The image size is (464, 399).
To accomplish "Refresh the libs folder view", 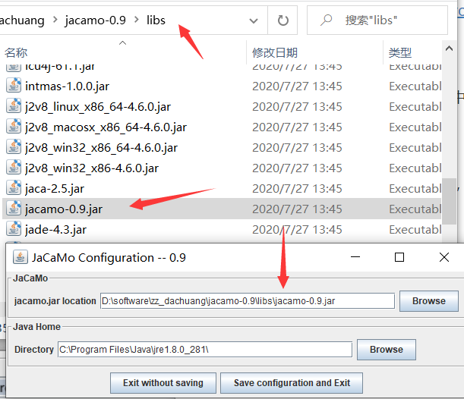I will pos(283,20).
